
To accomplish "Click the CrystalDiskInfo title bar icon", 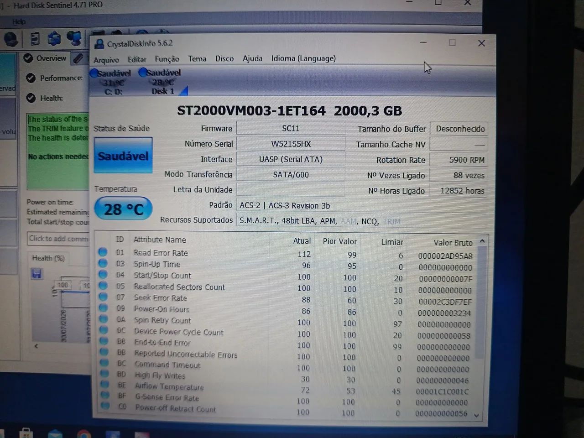I will coord(99,44).
